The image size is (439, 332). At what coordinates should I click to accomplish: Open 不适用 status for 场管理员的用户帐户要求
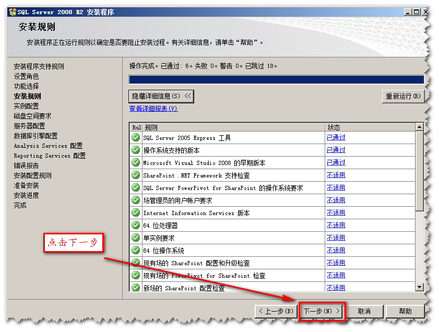pyautogui.click(x=336, y=200)
